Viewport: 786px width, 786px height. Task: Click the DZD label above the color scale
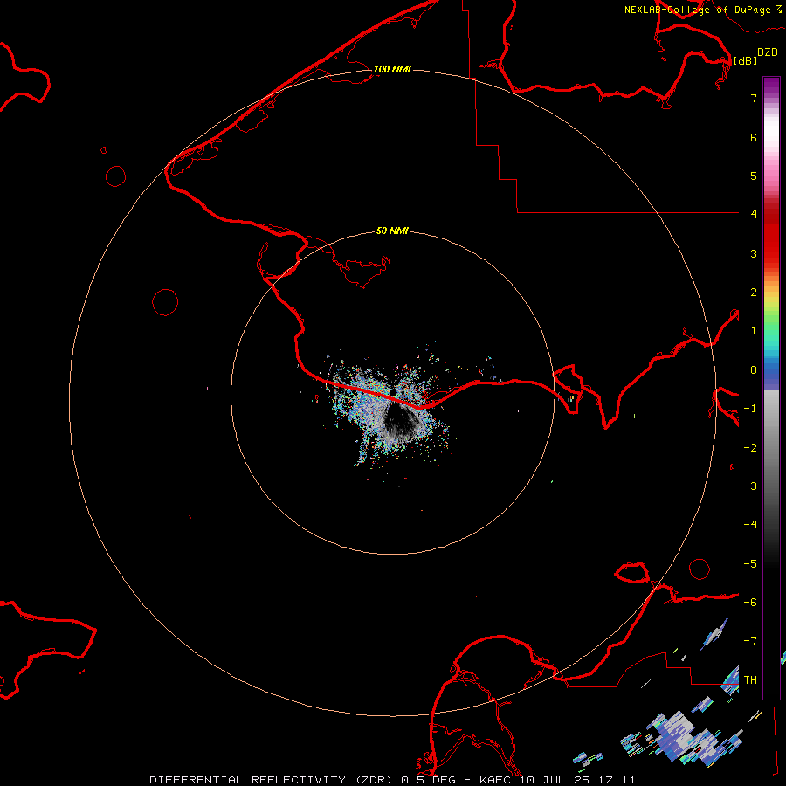(768, 52)
